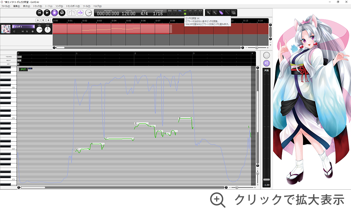The image size is (351, 210).
Task: Toggle the PIT pitch adjustment mode
Action: 185,13
